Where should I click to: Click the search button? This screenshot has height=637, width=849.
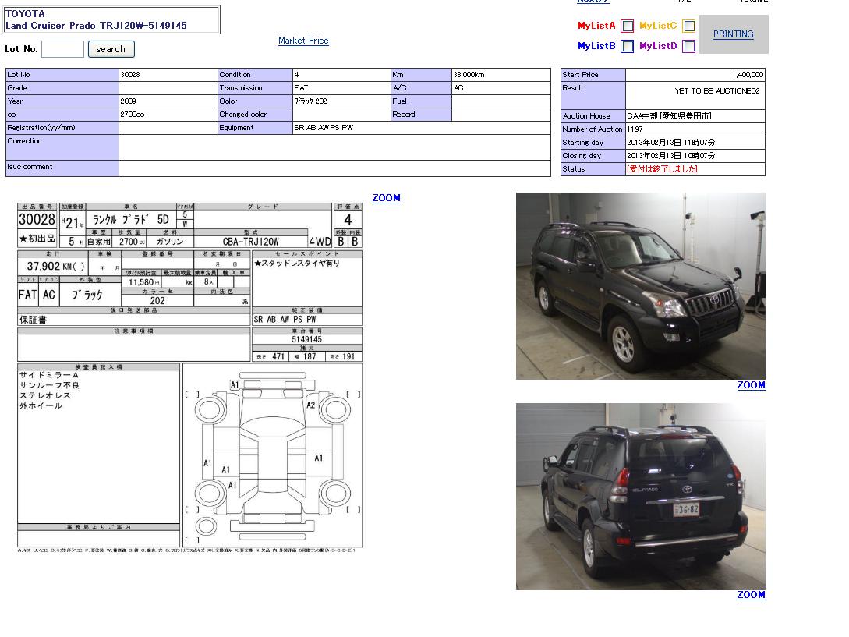point(111,49)
